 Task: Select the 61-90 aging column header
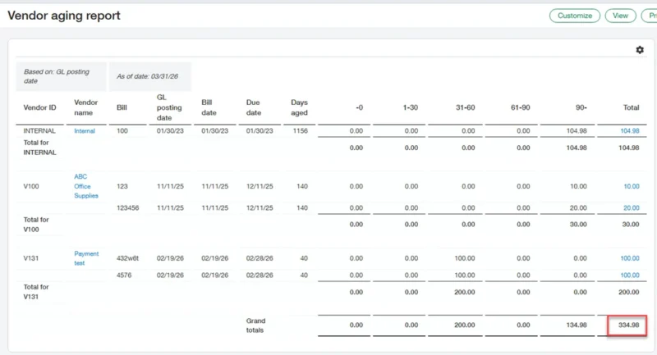(520, 107)
